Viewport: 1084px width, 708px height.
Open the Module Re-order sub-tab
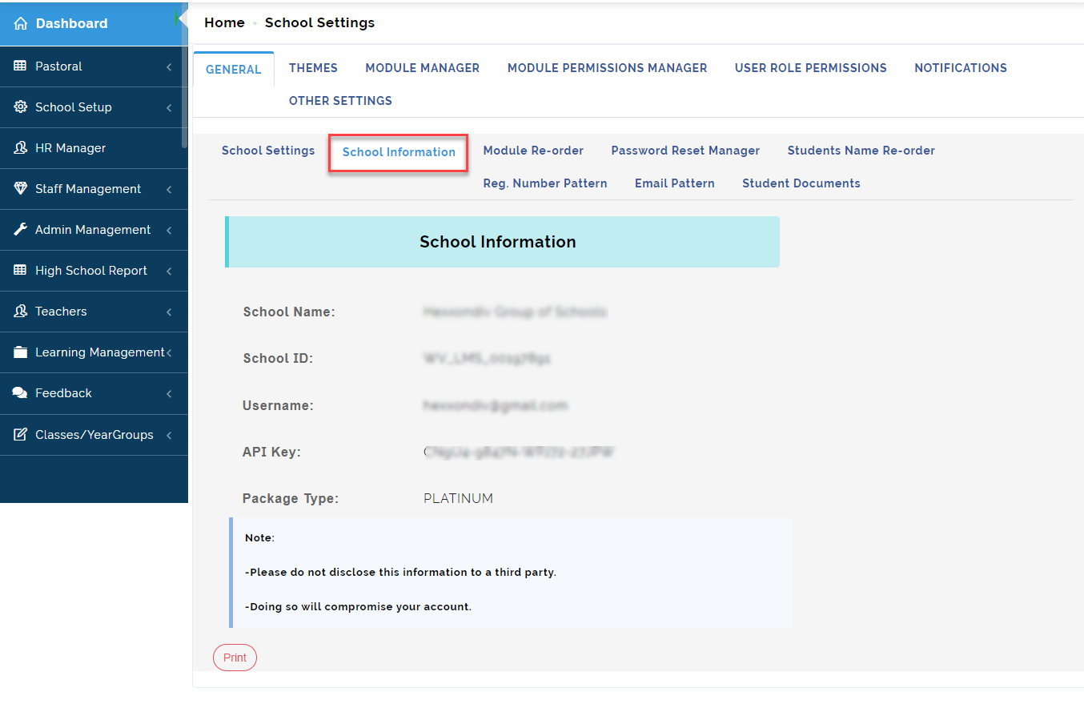point(533,151)
